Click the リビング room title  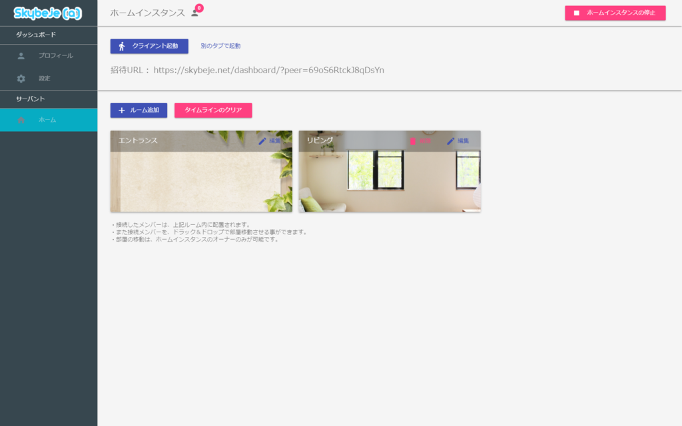(x=320, y=140)
